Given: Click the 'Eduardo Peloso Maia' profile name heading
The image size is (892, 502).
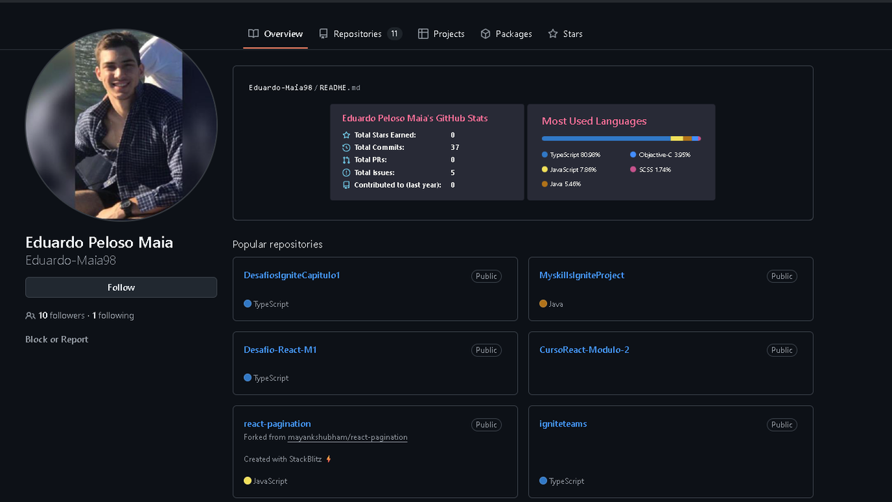Looking at the screenshot, I should (x=99, y=243).
